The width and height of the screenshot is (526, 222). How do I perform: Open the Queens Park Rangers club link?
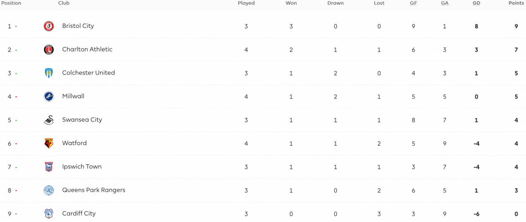click(94, 190)
